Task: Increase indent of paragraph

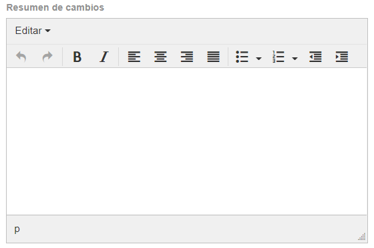Action: coord(342,57)
